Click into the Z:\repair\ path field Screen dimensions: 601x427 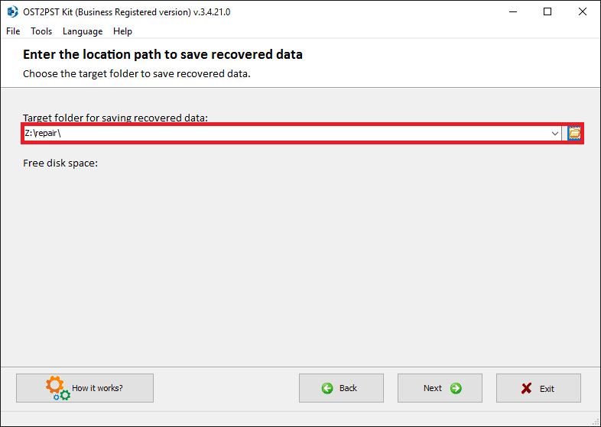tap(285, 133)
